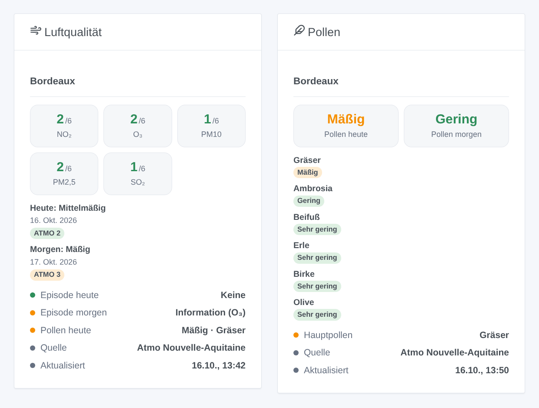Click the timestamp 16.10., 13:42
Viewport: 539px width, 408px height.
click(219, 365)
